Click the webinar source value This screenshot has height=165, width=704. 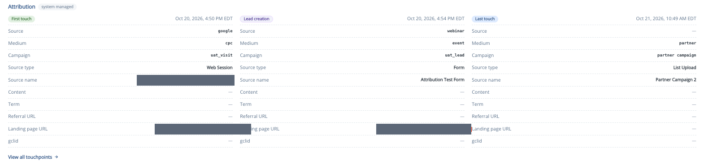coord(456,31)
